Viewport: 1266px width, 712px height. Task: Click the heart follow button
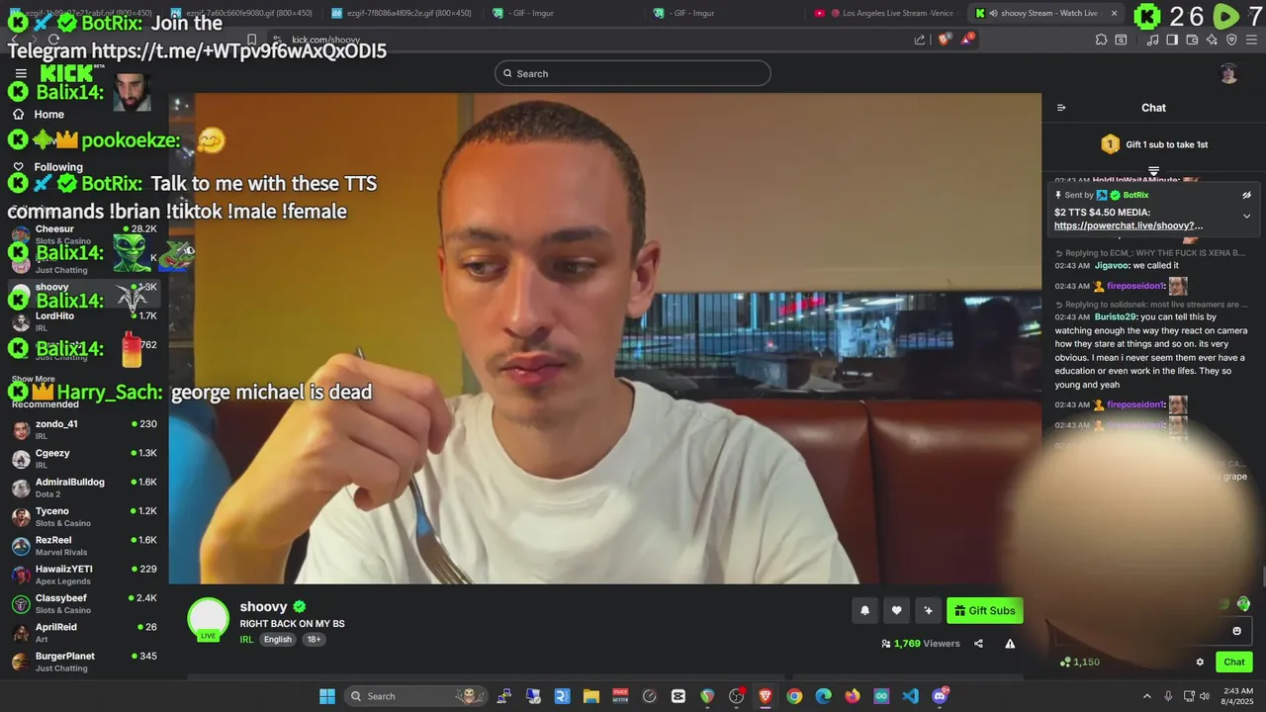pos(896,610)
